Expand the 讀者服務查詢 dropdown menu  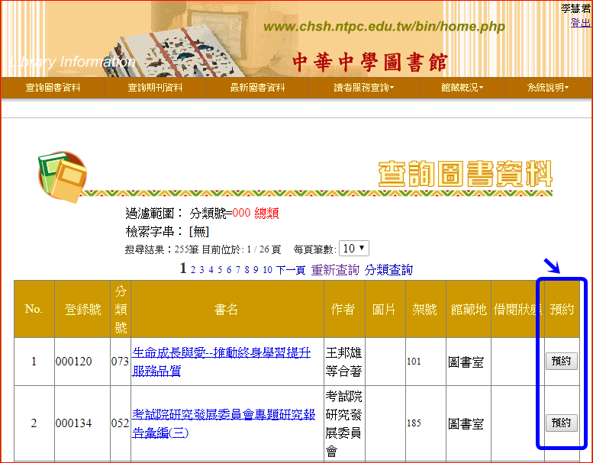tap(364, 88)
